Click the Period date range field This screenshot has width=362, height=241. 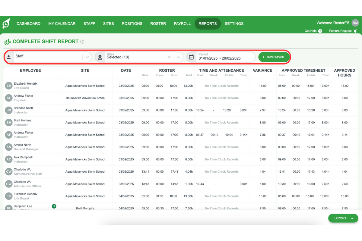coord(220,57)
